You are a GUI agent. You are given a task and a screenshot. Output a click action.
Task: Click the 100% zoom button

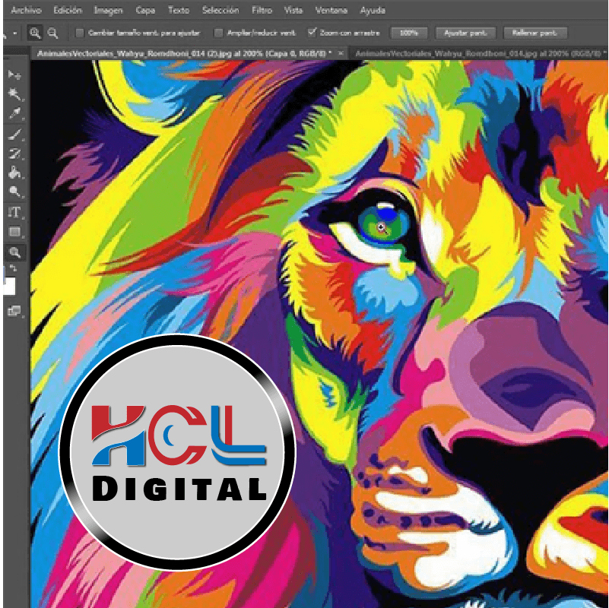tap(408, 33)
